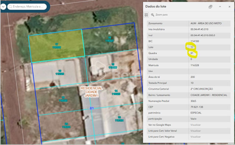The image size is (235, 145).
Task: Open Visualizar link for Ver no Google Maps
Action: [x=196, y=125]
